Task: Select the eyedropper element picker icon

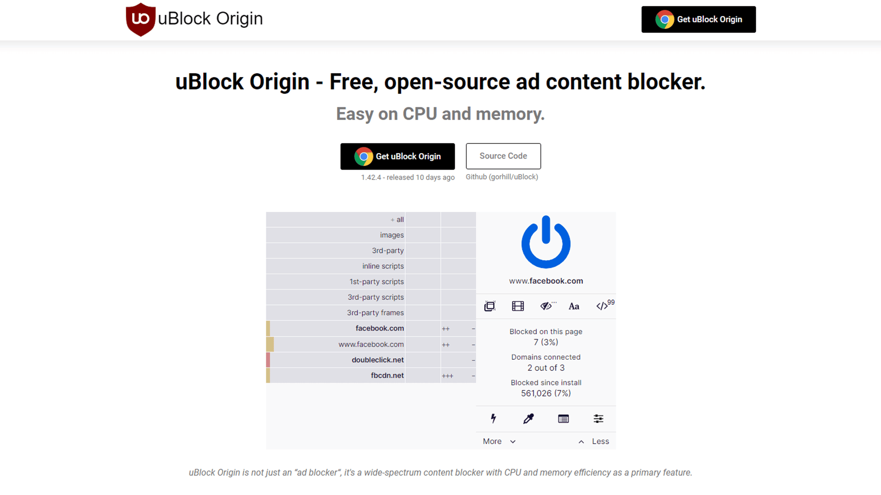Action: pos(529,418)
